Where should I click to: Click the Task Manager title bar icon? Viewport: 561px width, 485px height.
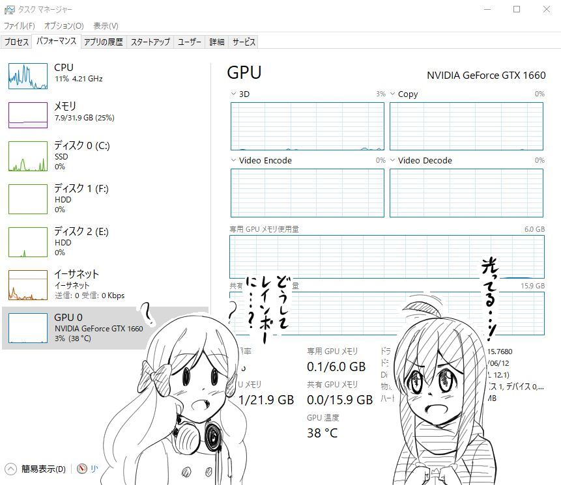tap(9, 10)
